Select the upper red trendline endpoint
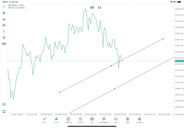The height and width of the screenshot is (128, 184). [x=163, y=39]
